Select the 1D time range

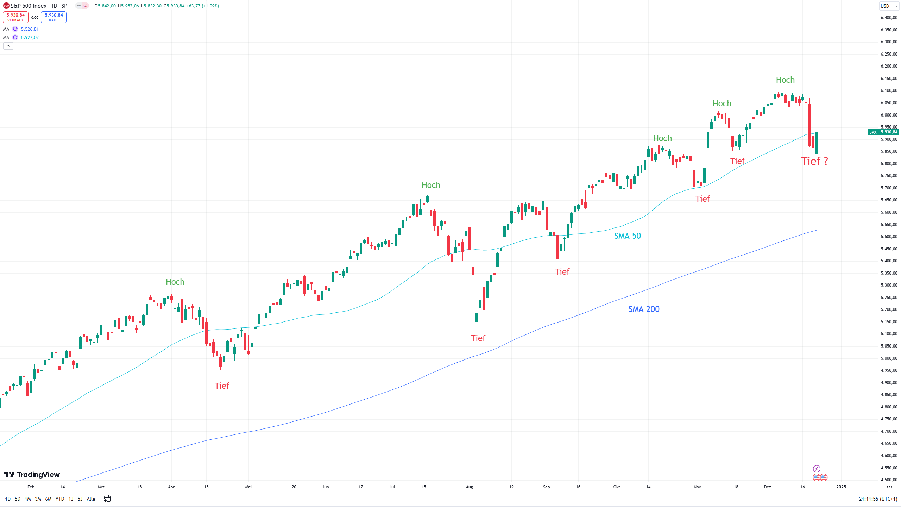point(8,499)
